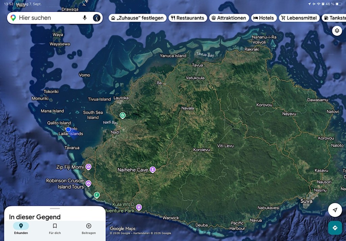The width and height of the screenshot is (346, 241).
Task: Open the teal directions button
Action: click(335, 228)
